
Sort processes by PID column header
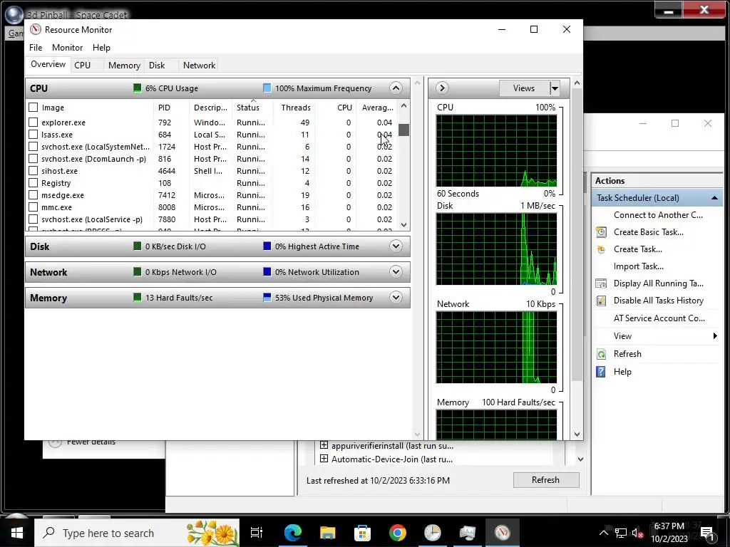pos(171,108)
